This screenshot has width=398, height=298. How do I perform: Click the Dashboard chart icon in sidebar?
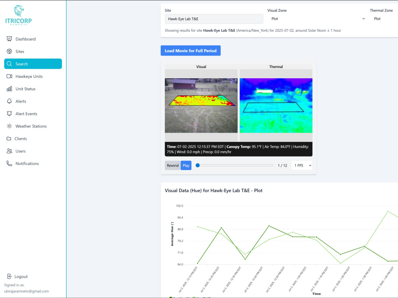coord(10,39)
